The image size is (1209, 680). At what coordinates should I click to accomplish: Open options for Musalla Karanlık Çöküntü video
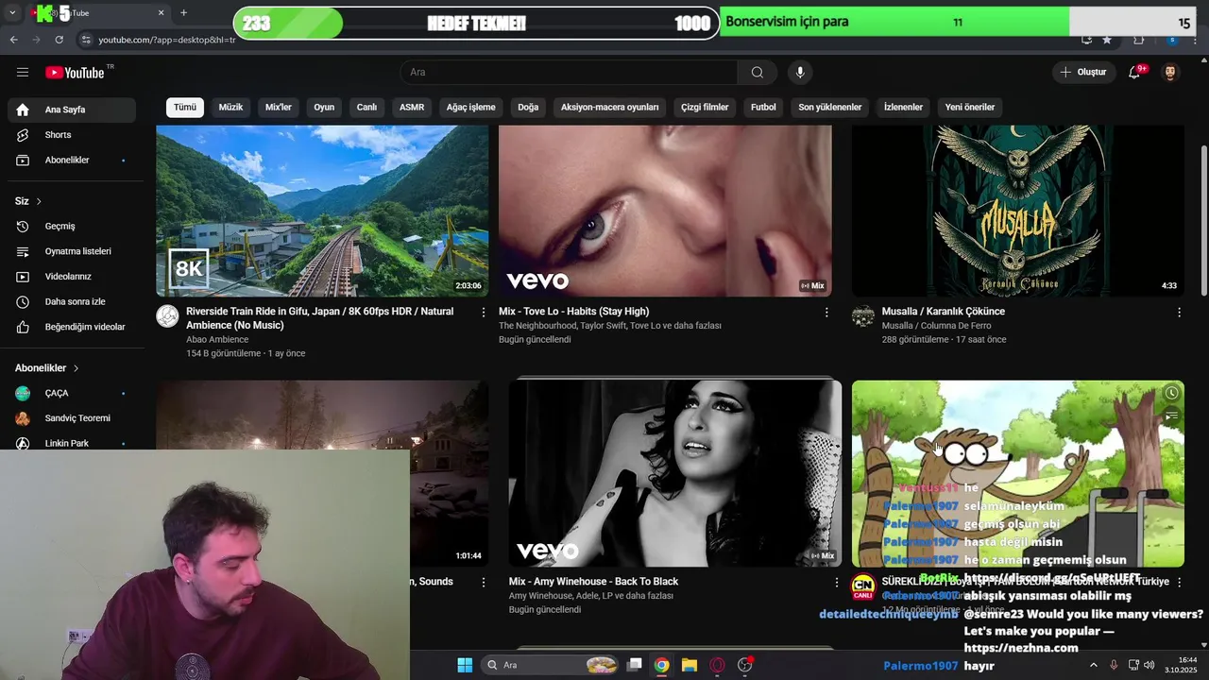point(1179,313)
